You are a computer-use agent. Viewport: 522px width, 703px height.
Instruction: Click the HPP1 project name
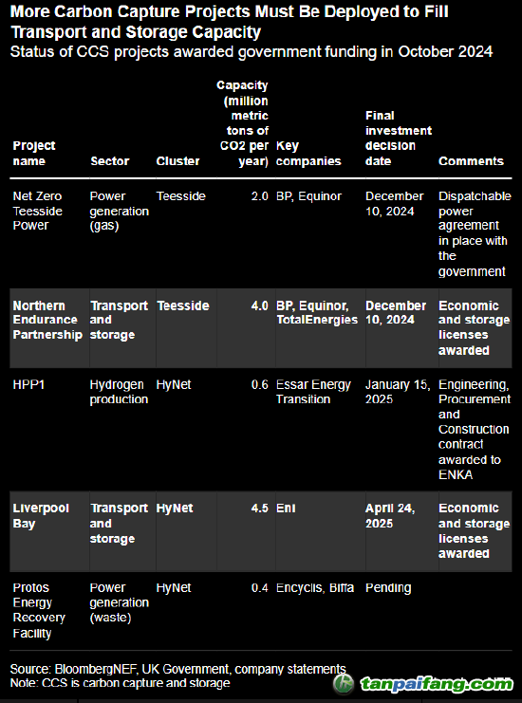28,384
